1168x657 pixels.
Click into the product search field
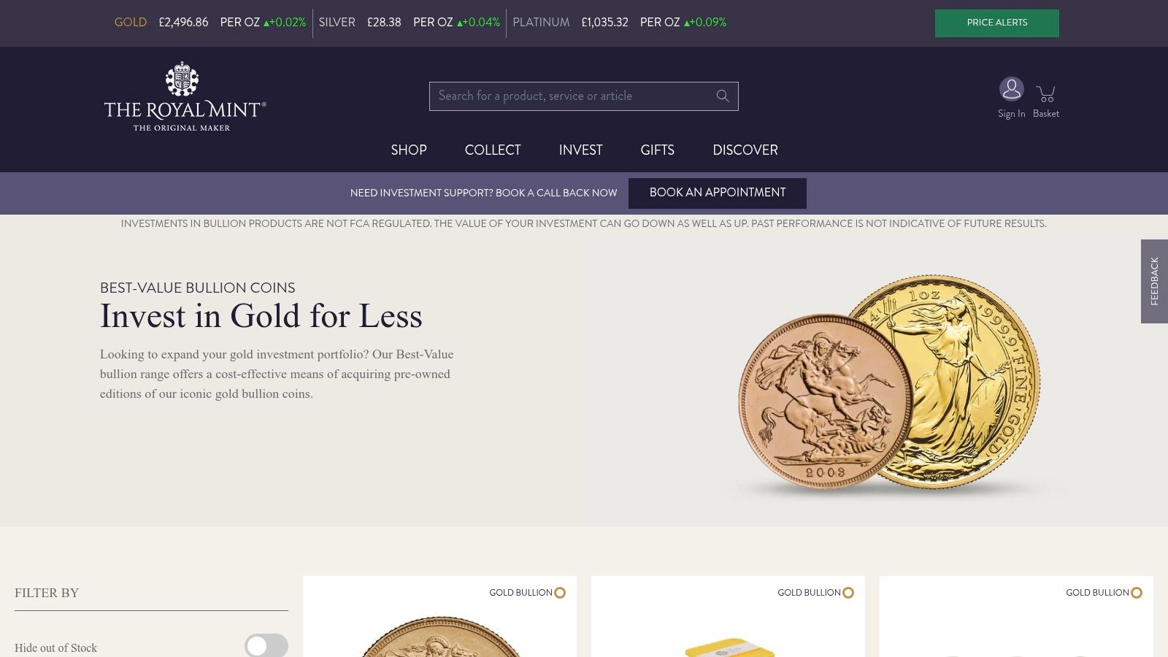point(569,96)
